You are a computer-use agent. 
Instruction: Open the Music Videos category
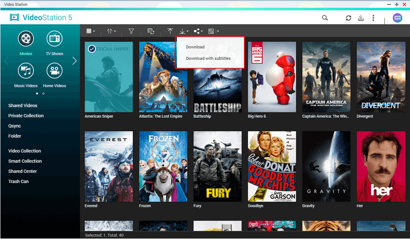click(26, 75)
